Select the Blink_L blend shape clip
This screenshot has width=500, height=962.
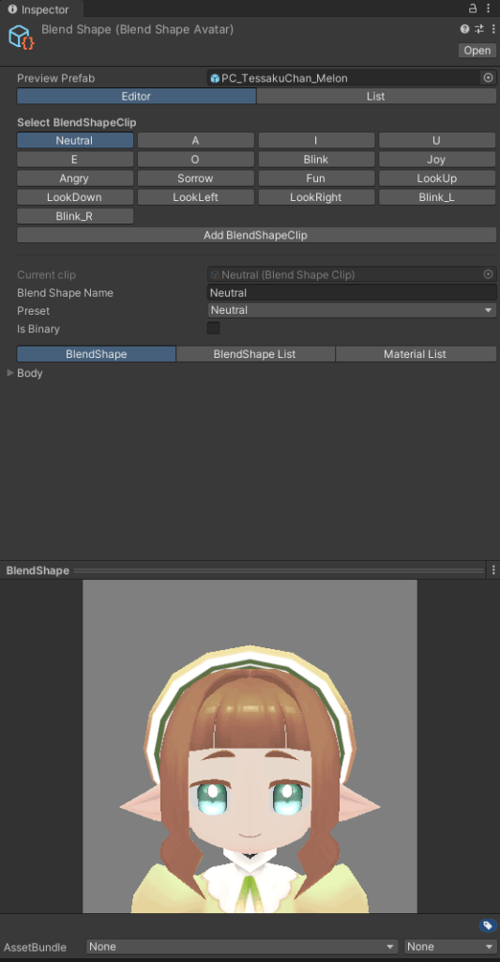click(437, 197)
